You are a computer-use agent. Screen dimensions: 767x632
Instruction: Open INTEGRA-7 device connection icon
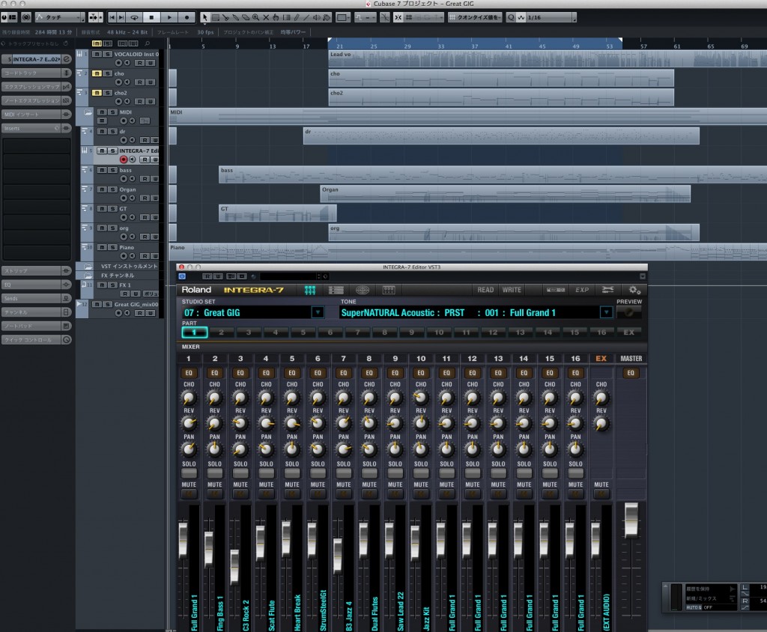pyautogui.click(x=556, y=290)
